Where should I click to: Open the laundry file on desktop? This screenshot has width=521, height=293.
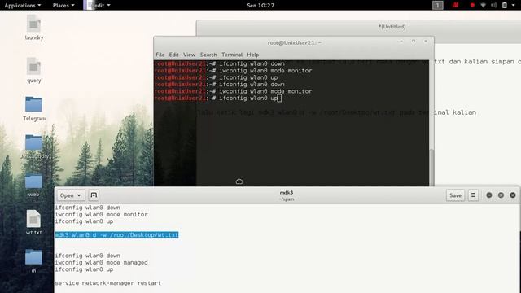point(33,28)
